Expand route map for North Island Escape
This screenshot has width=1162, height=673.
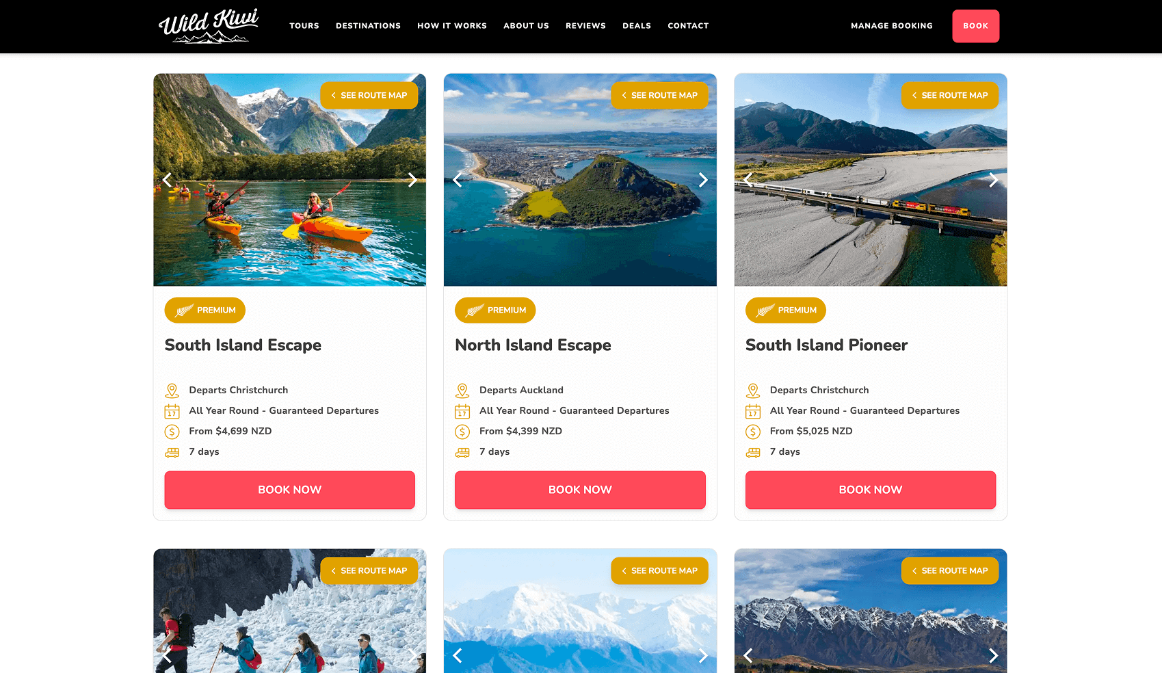[x=659, y=95]
